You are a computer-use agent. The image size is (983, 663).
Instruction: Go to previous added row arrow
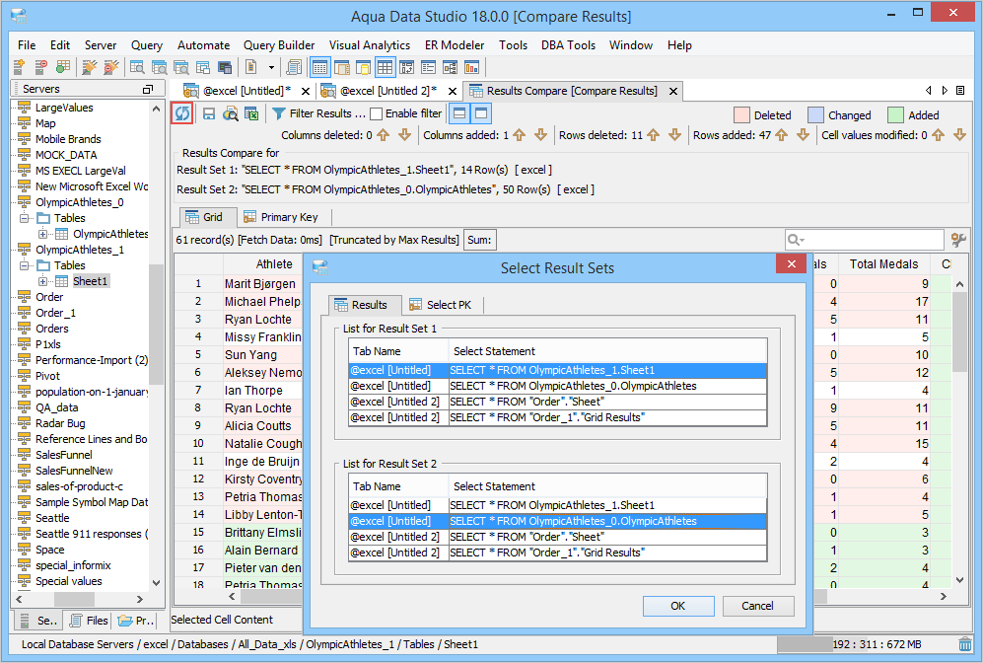click(781, 135)
